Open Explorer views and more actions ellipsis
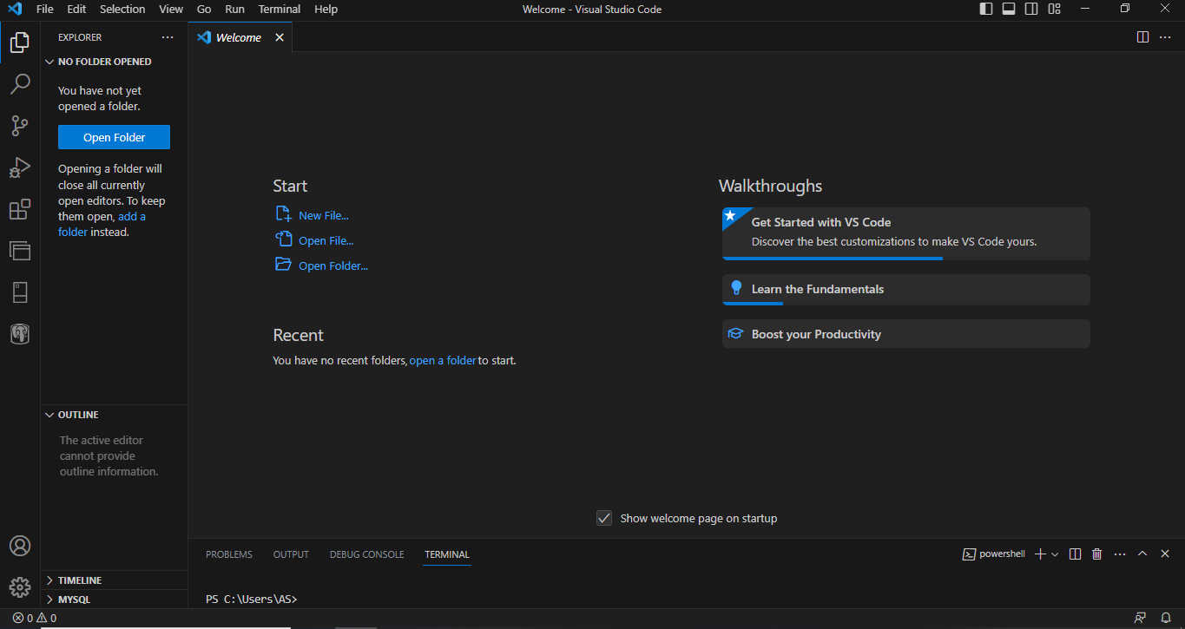 click(168, 37)
